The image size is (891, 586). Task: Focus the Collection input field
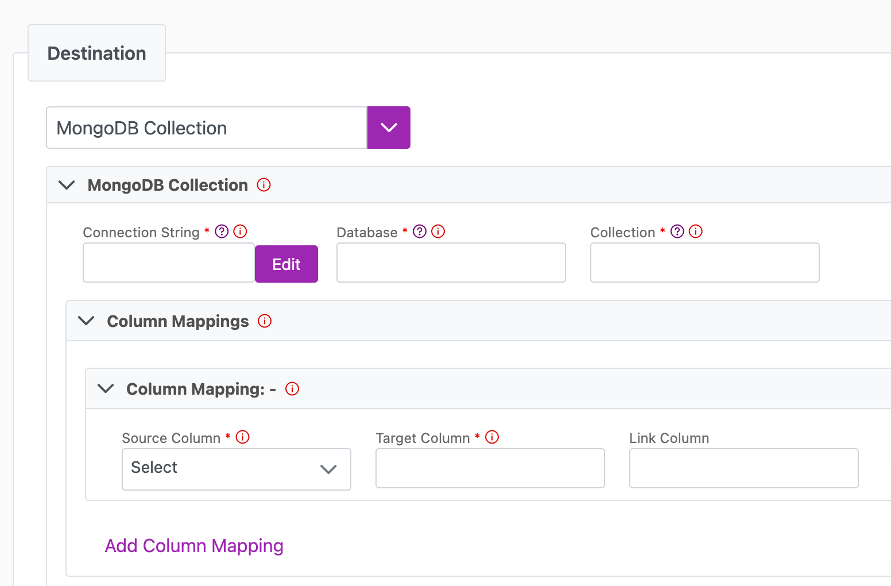click(705, 263)
